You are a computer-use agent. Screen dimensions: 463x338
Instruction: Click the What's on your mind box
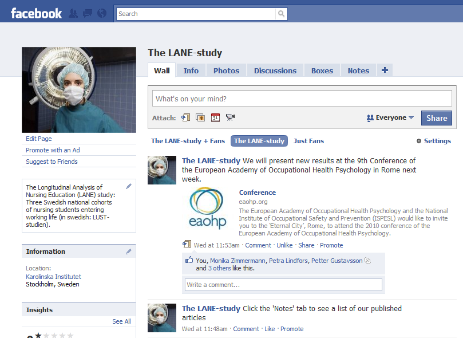coord(302,99)
